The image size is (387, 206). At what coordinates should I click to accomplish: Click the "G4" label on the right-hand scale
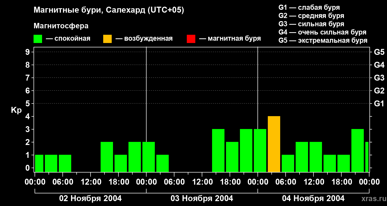pyautogui.click(x=379, y=65)
